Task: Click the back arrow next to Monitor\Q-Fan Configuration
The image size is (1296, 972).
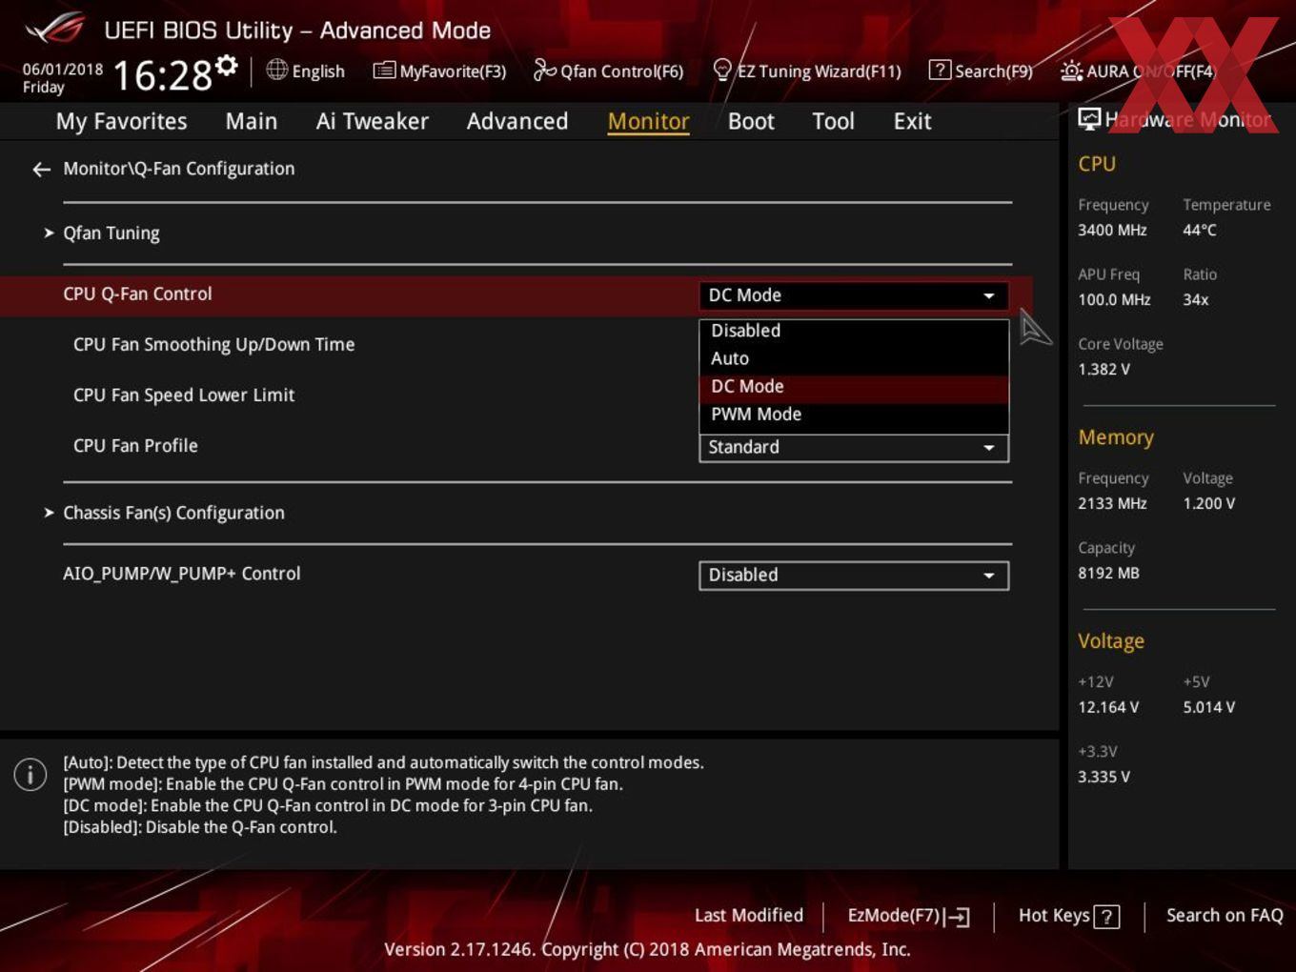Action: pyautogui.click(x=41, y=170)
